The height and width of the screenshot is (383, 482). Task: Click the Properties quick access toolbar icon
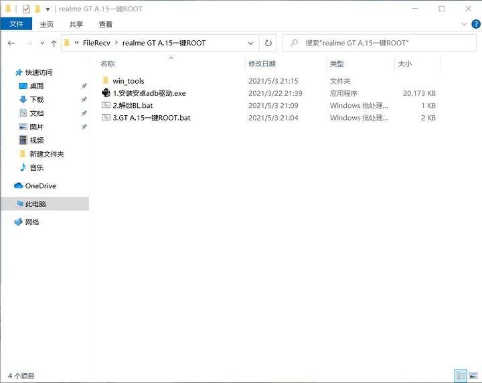(x=26, y=9)
